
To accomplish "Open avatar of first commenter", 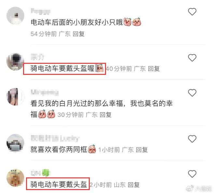I will pos(15,16).
